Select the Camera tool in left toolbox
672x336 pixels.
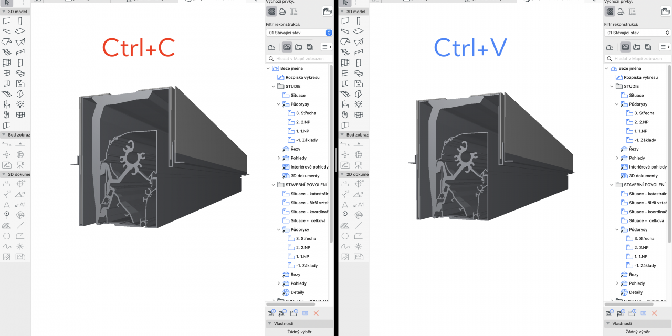(x=20, y=165)
